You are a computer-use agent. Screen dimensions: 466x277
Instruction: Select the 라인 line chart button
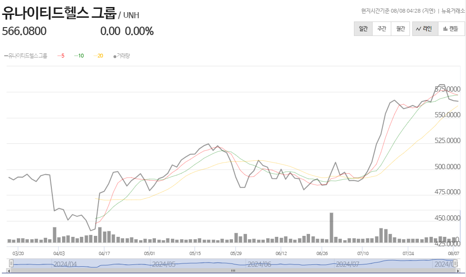pyautogui.click(x=425, y=29)
